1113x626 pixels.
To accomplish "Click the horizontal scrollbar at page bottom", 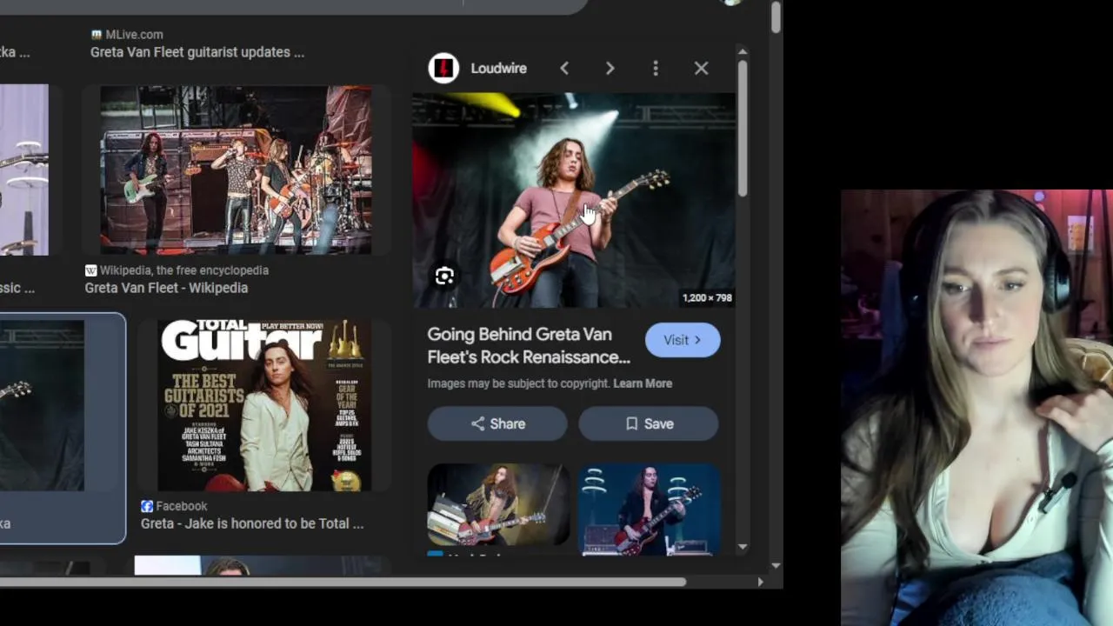I will 343,582.
